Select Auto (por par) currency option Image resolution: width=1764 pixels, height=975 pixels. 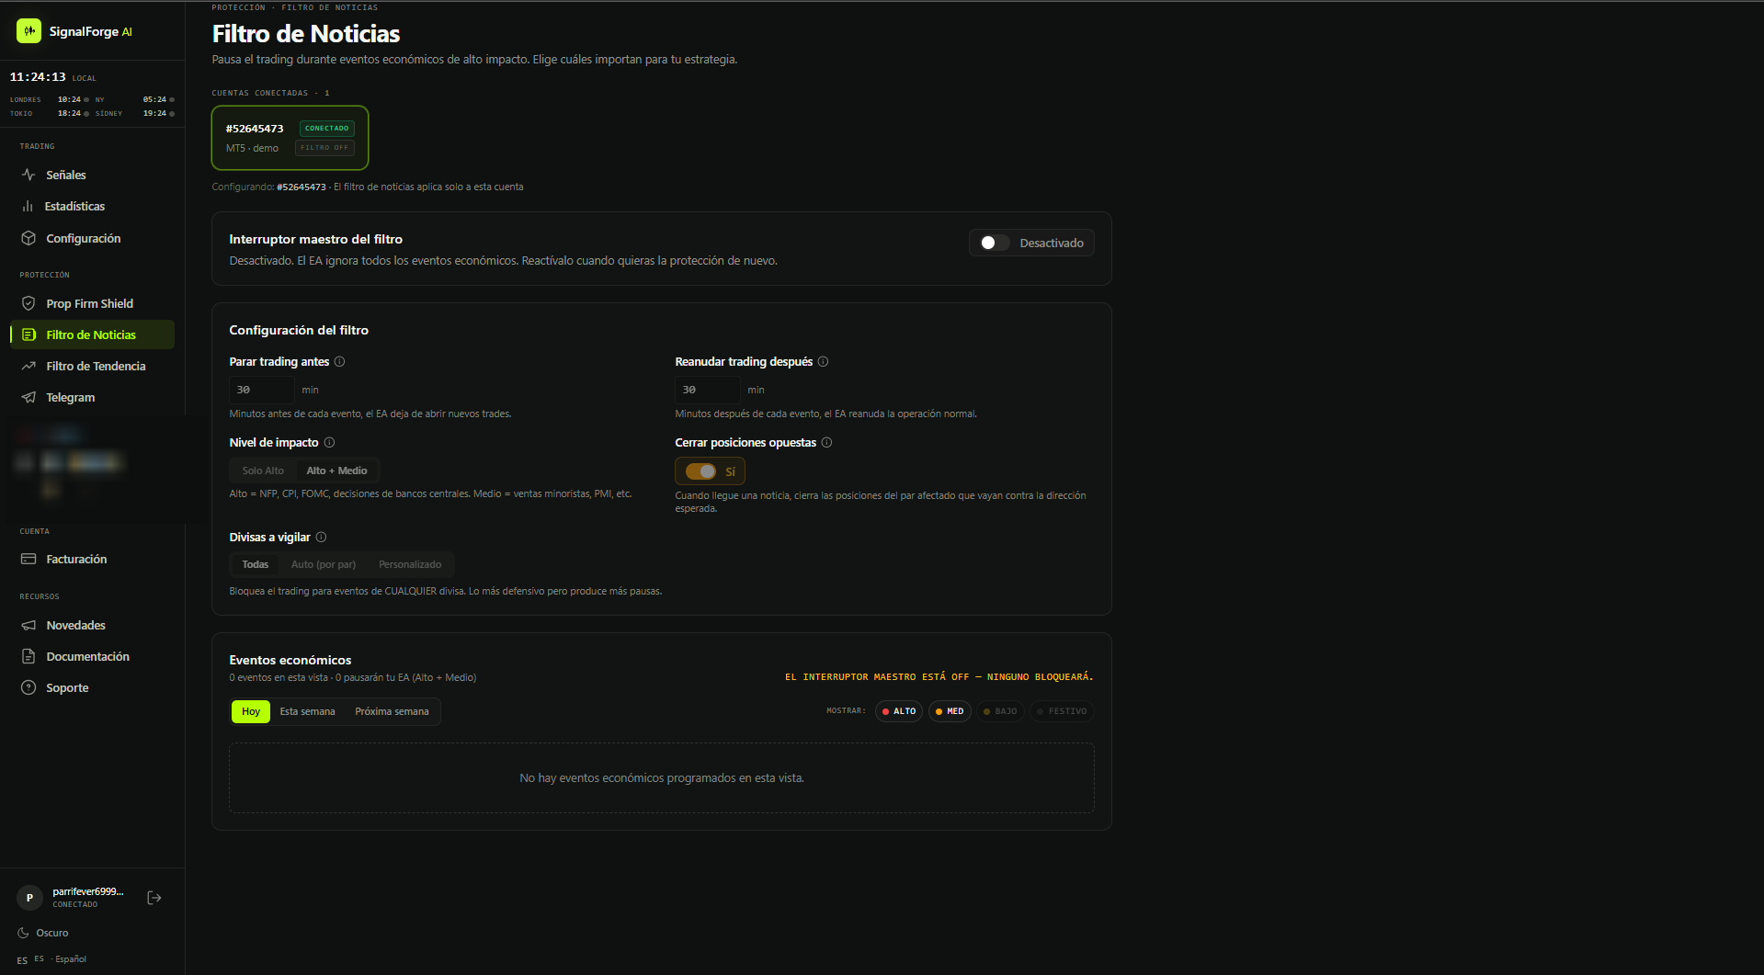(324, 564)
